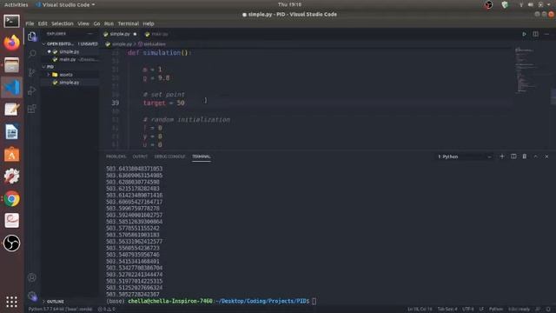Select the Terminal panel tab
556x313 pixels.
click(x=201, y=156)
